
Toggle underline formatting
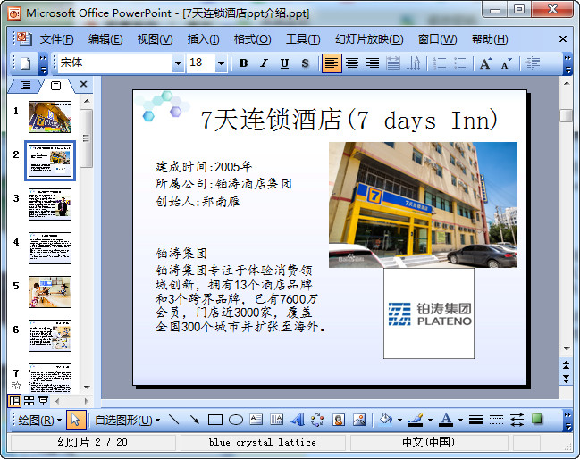[284, 63]
